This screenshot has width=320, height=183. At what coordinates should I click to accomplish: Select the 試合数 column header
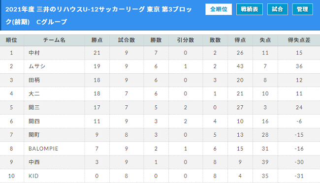pyautogui.click(x=127, y=40)
